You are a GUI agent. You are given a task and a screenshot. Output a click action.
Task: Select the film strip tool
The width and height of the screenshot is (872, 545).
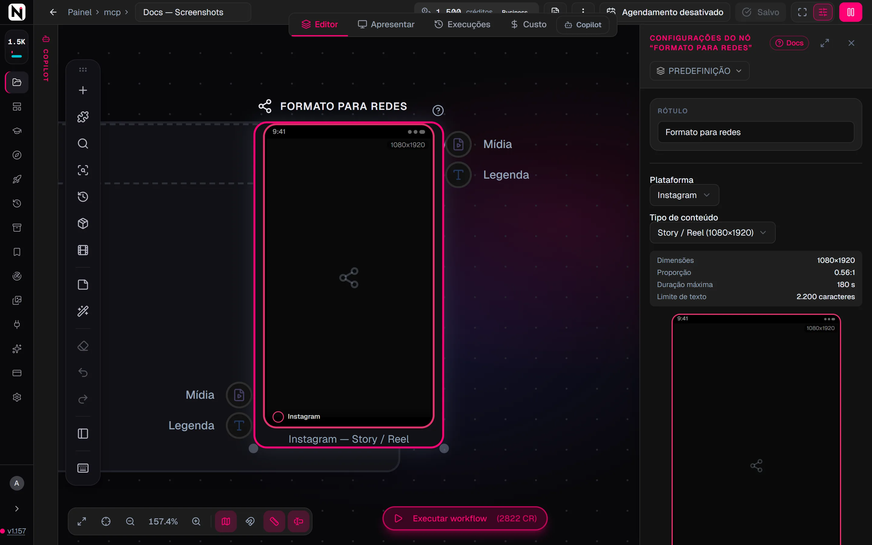pyautogui.click(x=83, y=250)
